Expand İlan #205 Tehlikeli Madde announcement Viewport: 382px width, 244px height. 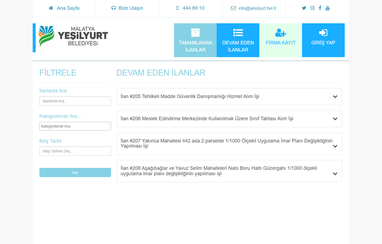click(x=229, y=97)
